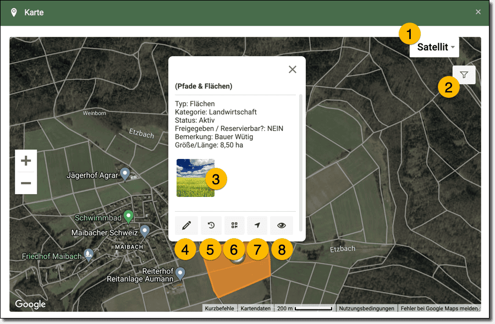The width and height of the screenshot is (495, 324).
Task: Zoom out with the minus button
Action: pos(26,183)
